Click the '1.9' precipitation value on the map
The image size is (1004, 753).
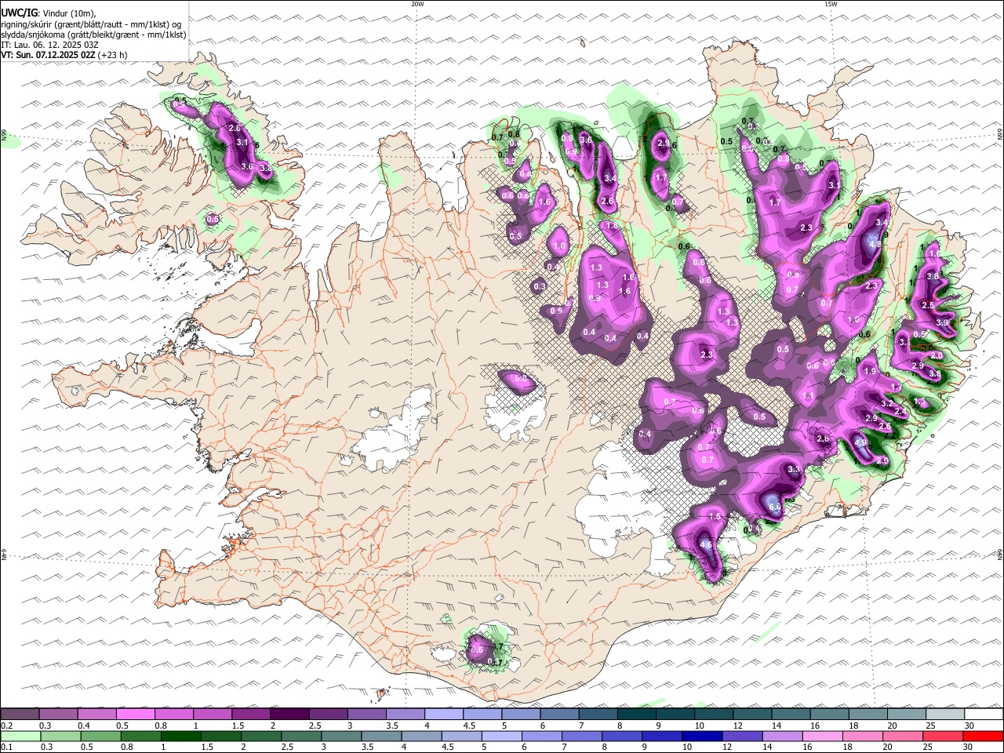(869, 371)
